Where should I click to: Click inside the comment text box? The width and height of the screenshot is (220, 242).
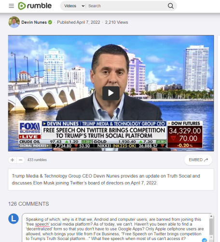click(x=115, y=228)
